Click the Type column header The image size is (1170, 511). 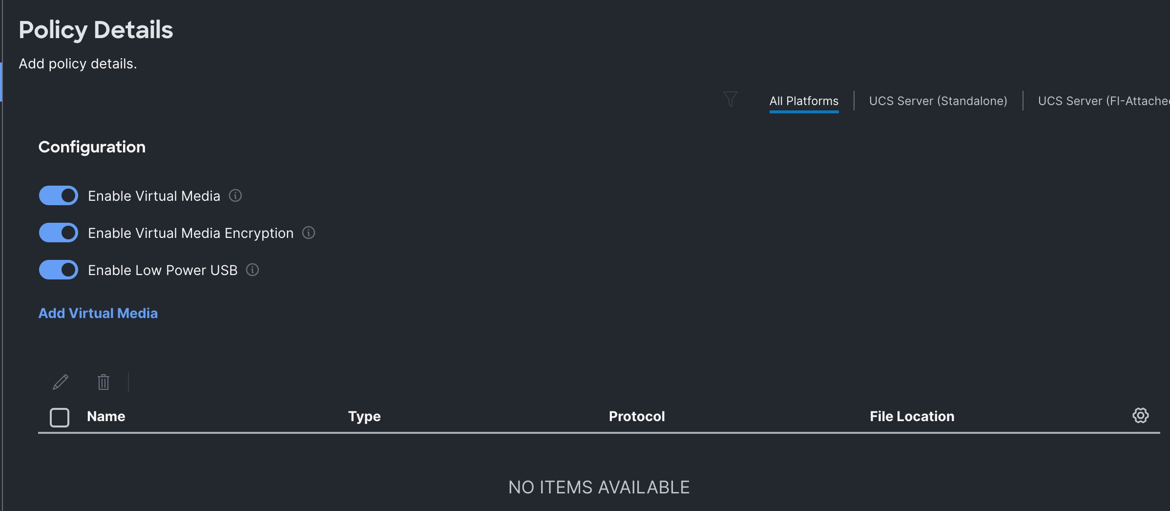(364, 416)
